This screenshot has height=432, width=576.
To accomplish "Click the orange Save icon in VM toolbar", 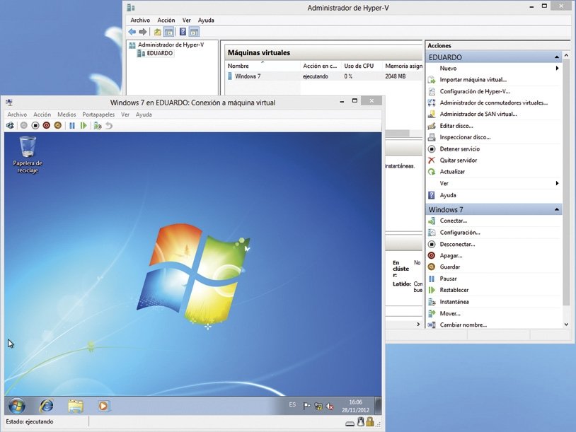I will 58,126.
